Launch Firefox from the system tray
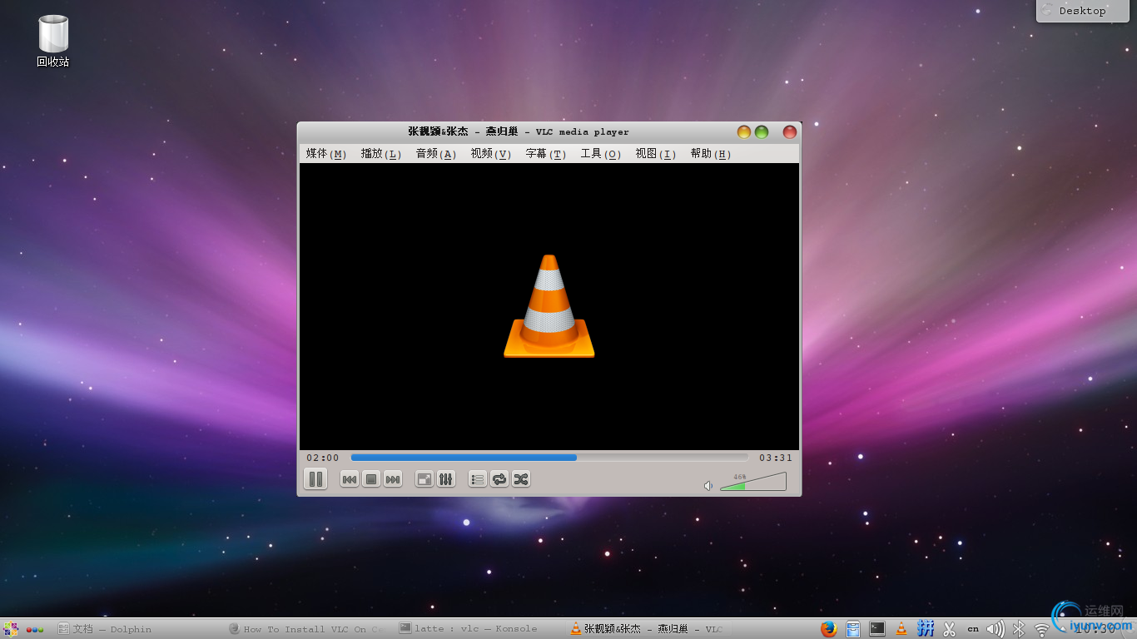This screenshot has height=639, width=1137. (x=828, y=629)
